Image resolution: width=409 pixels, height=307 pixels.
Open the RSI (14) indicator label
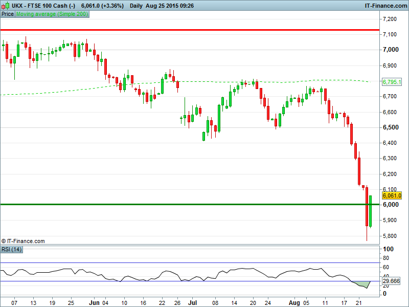11,249
